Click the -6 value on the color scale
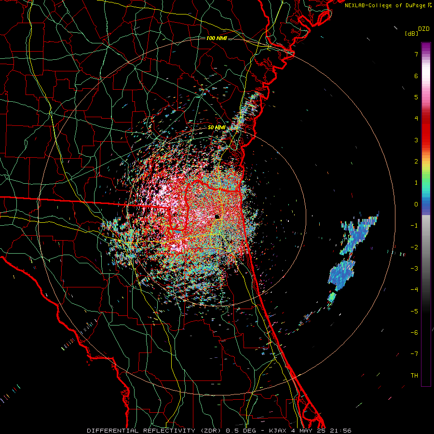The image size is (434, 434). (414, 333)
